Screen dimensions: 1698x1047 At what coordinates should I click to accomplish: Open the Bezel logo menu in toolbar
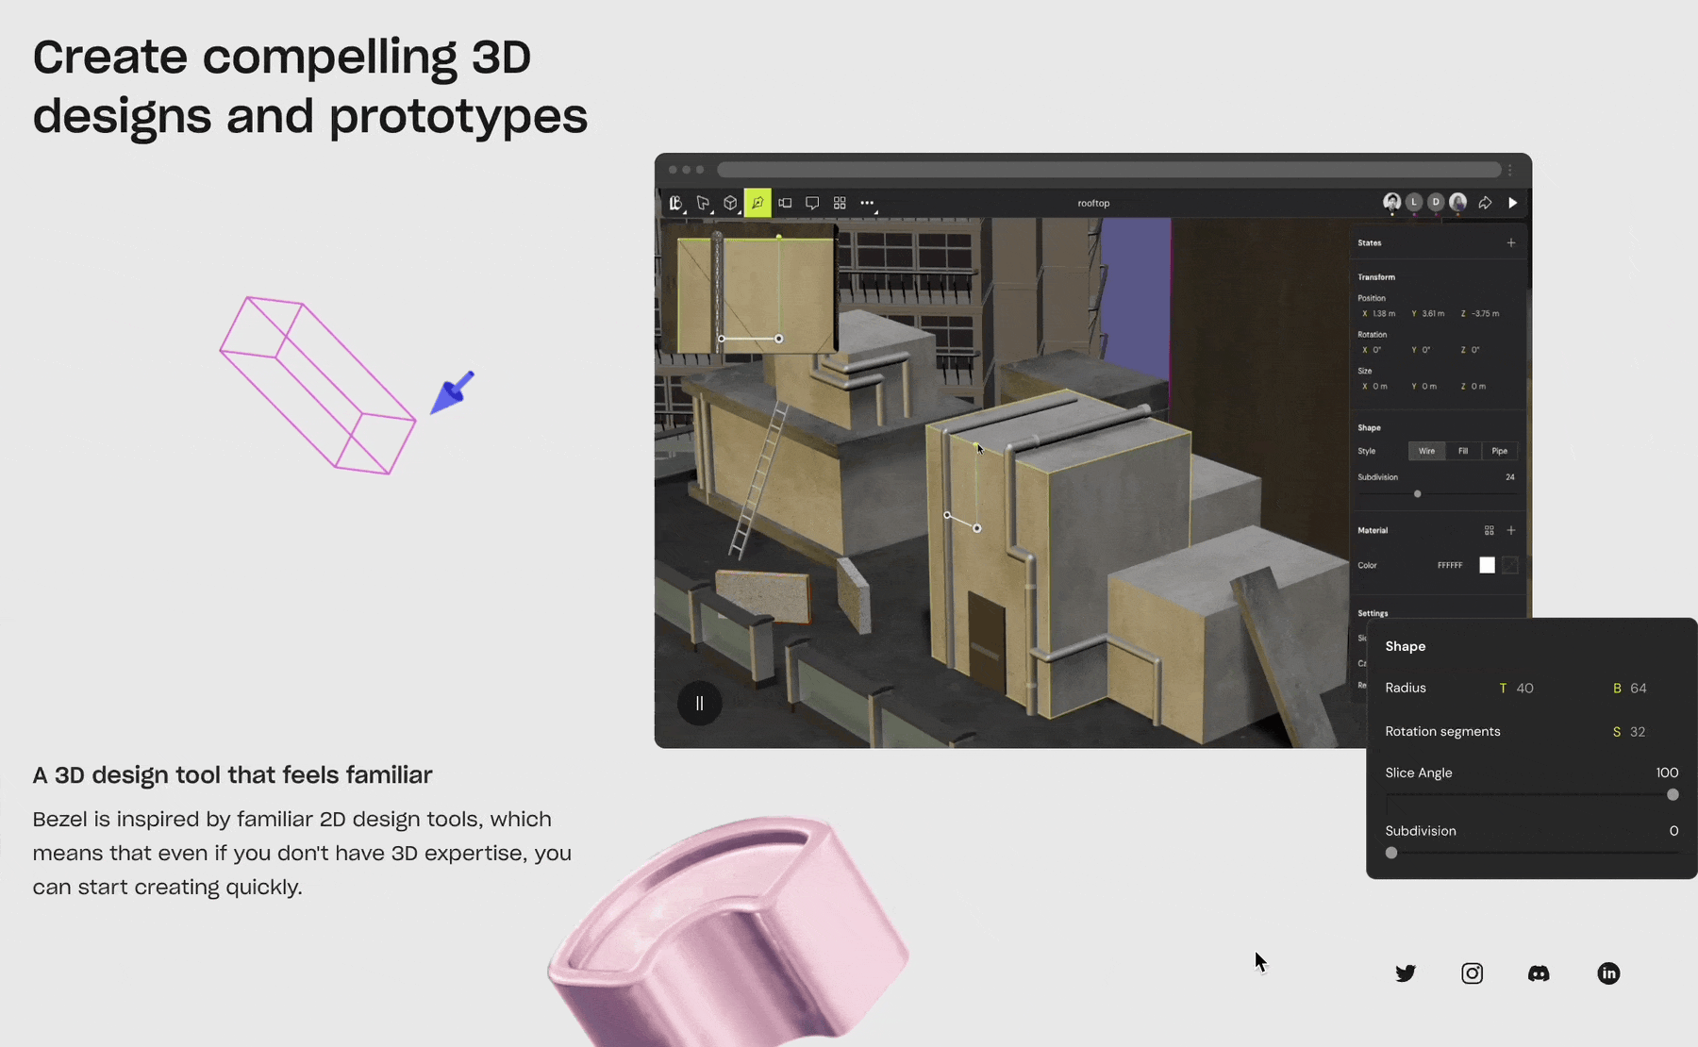[675, 203]
